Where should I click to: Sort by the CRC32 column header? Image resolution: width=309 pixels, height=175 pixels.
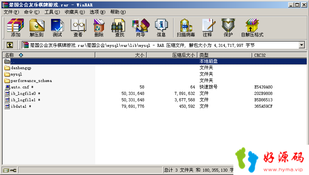(x=279, y=55)
